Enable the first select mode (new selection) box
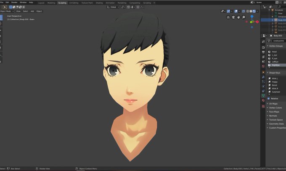 point(11,7)
